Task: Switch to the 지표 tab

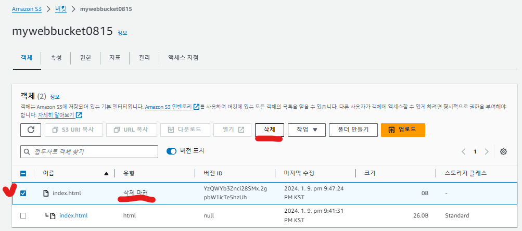Action: pos(115,58)
